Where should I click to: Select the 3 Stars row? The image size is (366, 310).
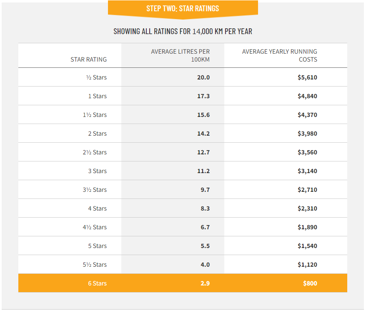click(183, 171)
